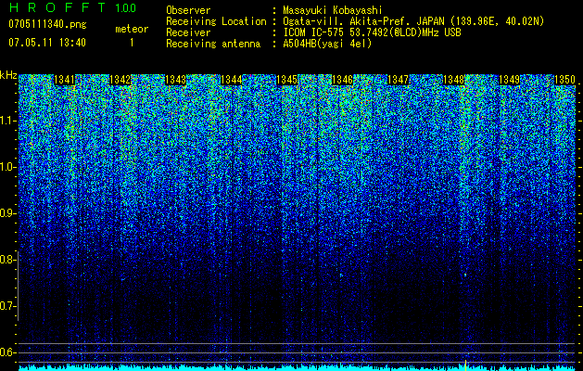Click the 1347 time marker
The image size is (583, 371).
coord(399,80)
